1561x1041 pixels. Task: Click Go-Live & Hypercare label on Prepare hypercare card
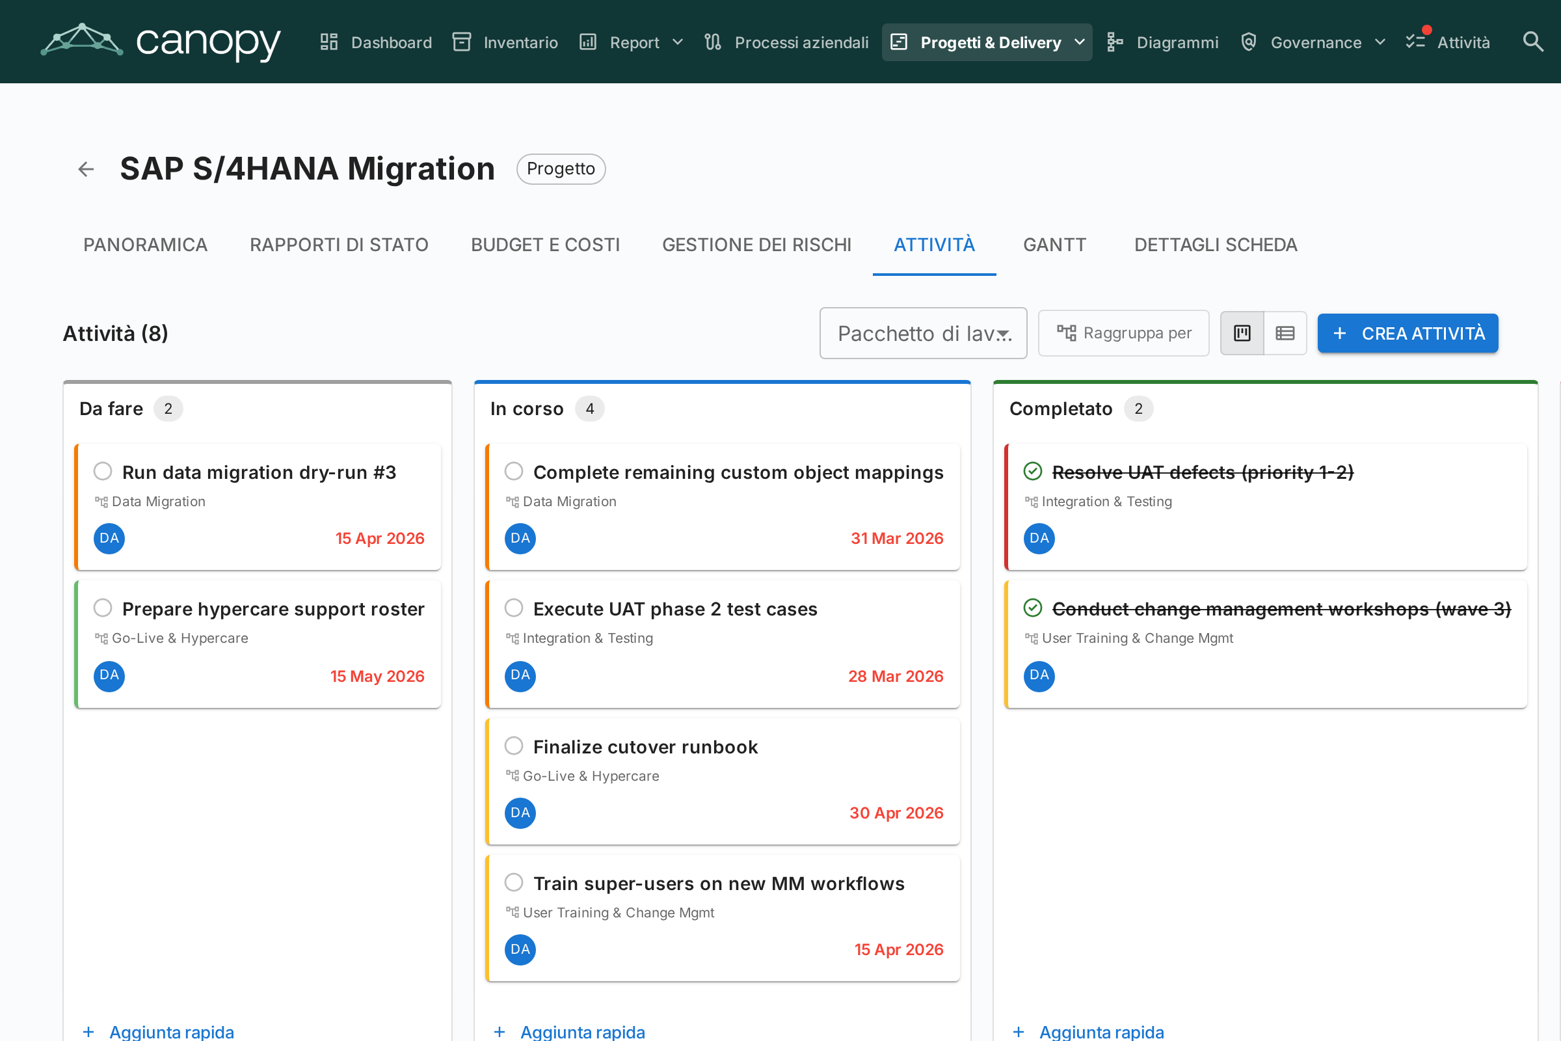[x=180, y=638]
